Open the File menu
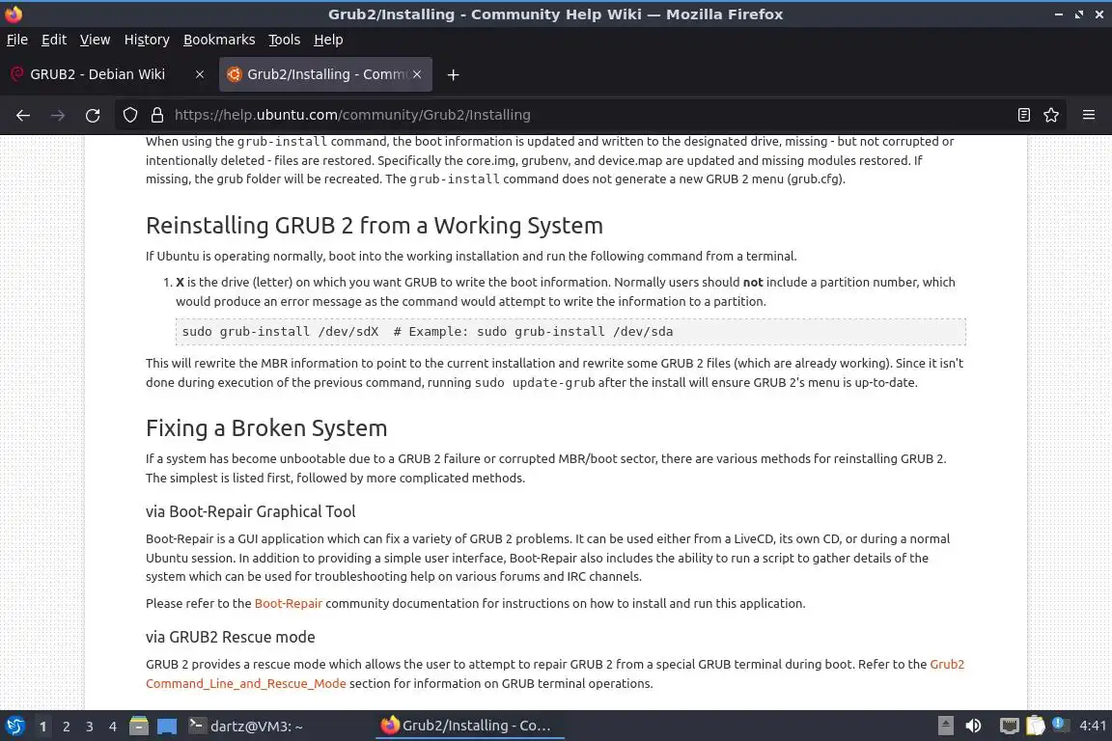Screen dimensions: 1112x741 click(17, 40)
